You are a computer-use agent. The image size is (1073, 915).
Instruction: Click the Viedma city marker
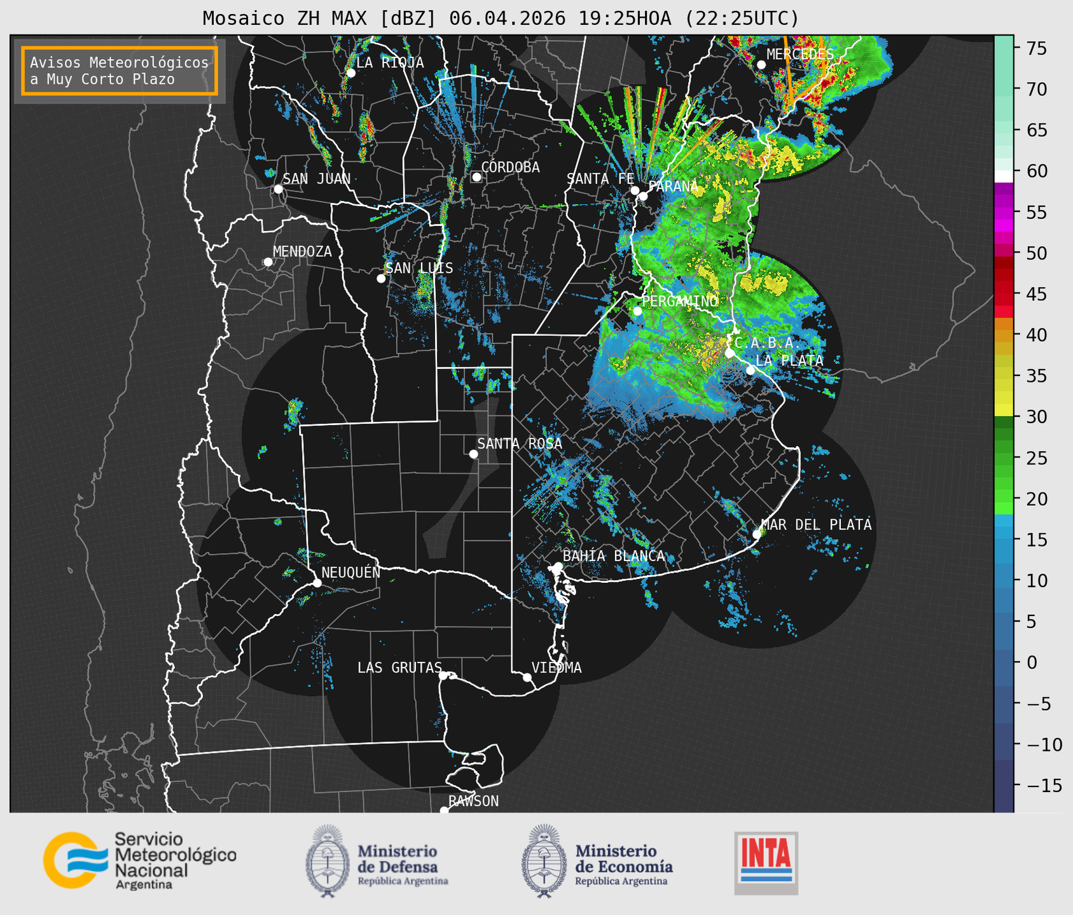527,677
